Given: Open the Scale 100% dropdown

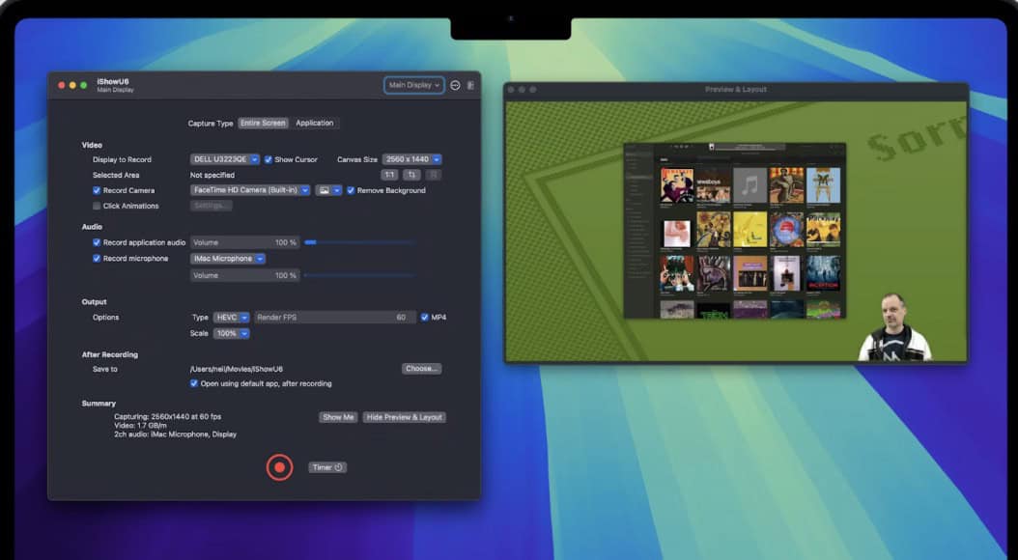Looking at the screenshot, I should tap(231, 333).
